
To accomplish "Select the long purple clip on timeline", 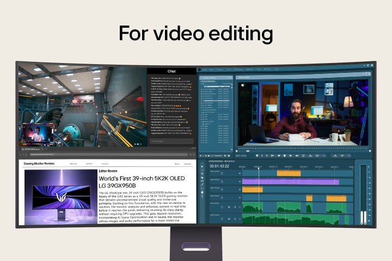I will 291,182.
